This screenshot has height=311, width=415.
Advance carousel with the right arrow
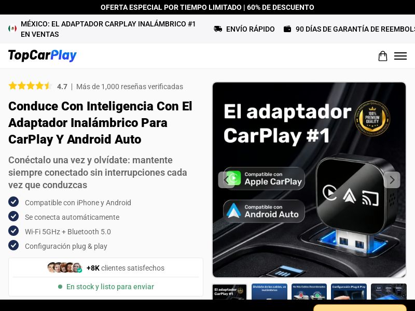(392, 180)
